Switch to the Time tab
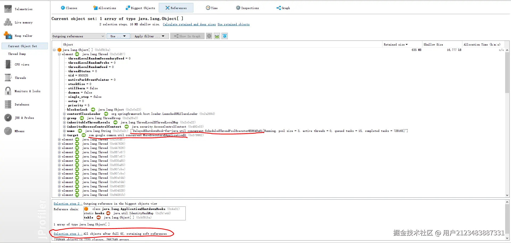 tap(212, 8)
